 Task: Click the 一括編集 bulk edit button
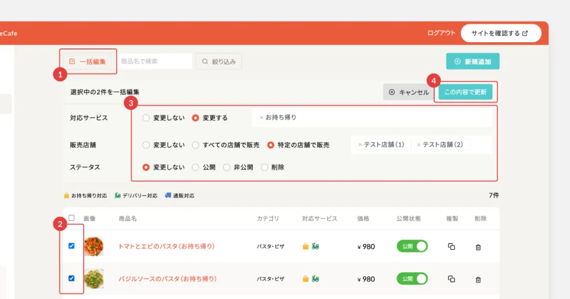(88, 62)
